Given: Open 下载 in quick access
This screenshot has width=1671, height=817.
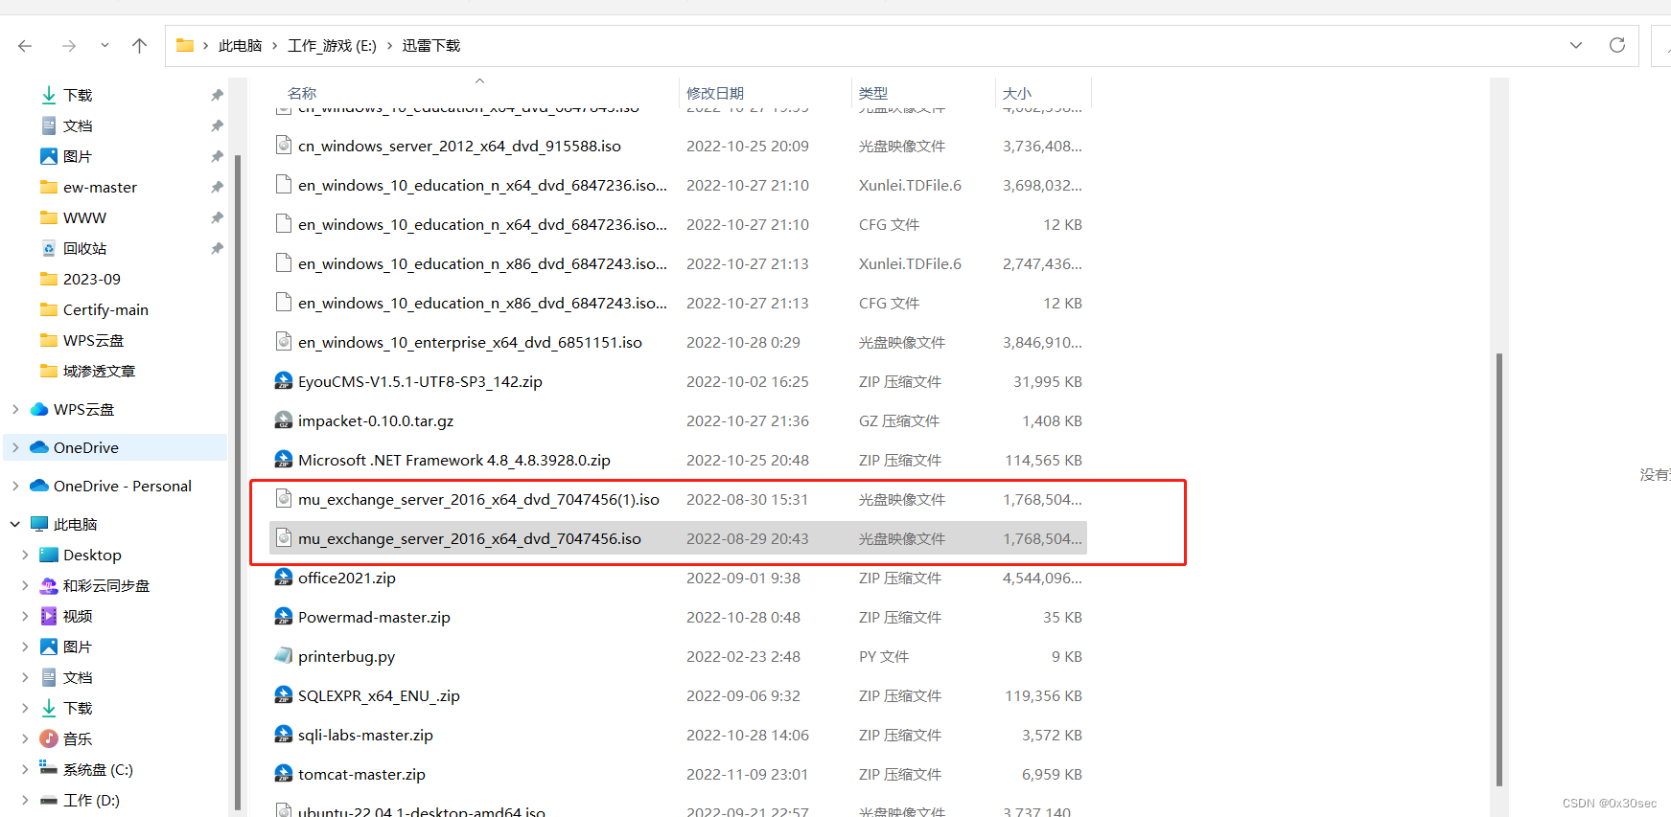Looking at the screenshot, I should coord(78,95).
